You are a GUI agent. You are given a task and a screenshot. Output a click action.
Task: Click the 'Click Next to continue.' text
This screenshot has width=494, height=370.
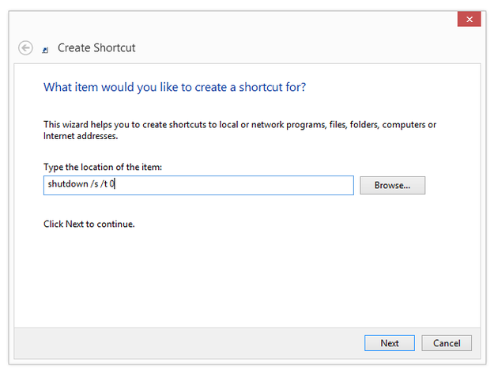coord(89,224)
